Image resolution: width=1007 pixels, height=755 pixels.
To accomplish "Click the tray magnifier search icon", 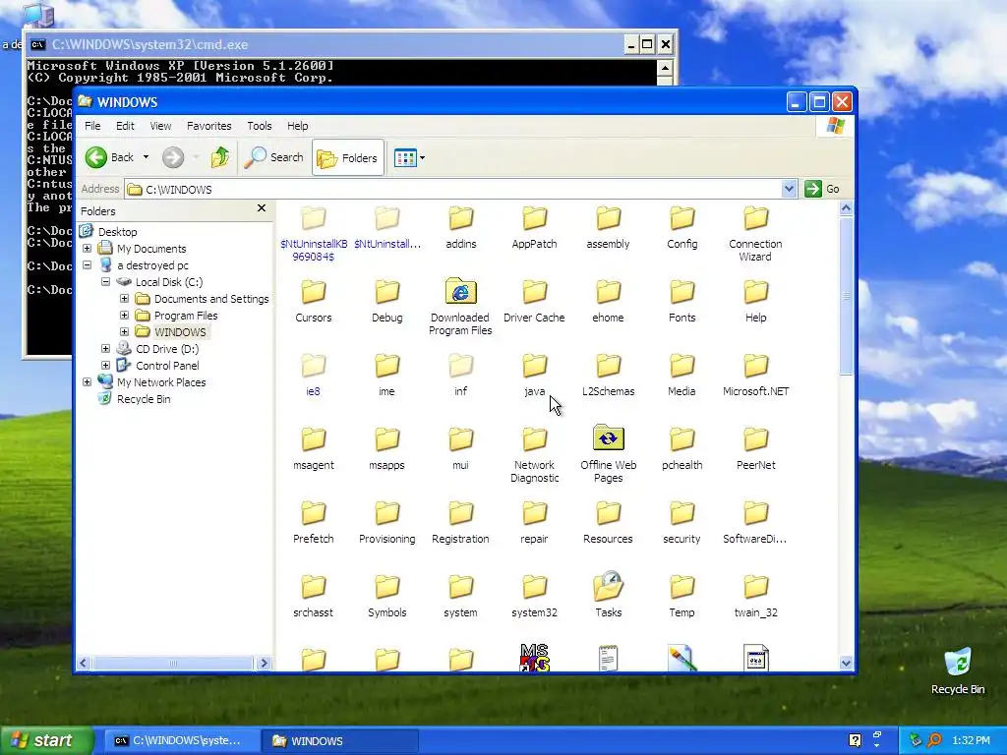I will 934,740.
